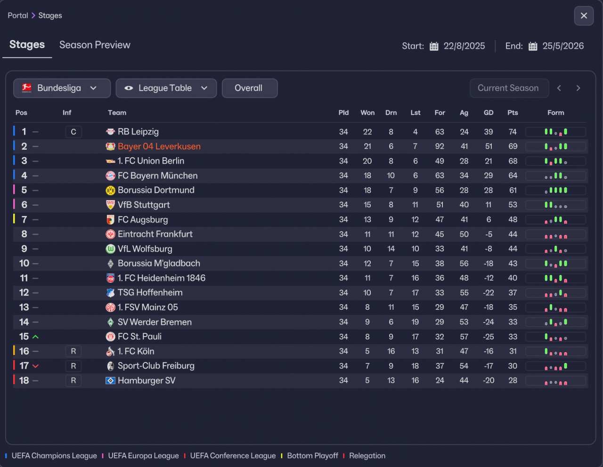Click the RB Leipzig club crest icon

click(x=110, y=132)
